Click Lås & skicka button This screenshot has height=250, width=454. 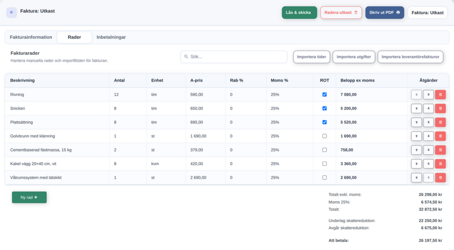point(299,13)
